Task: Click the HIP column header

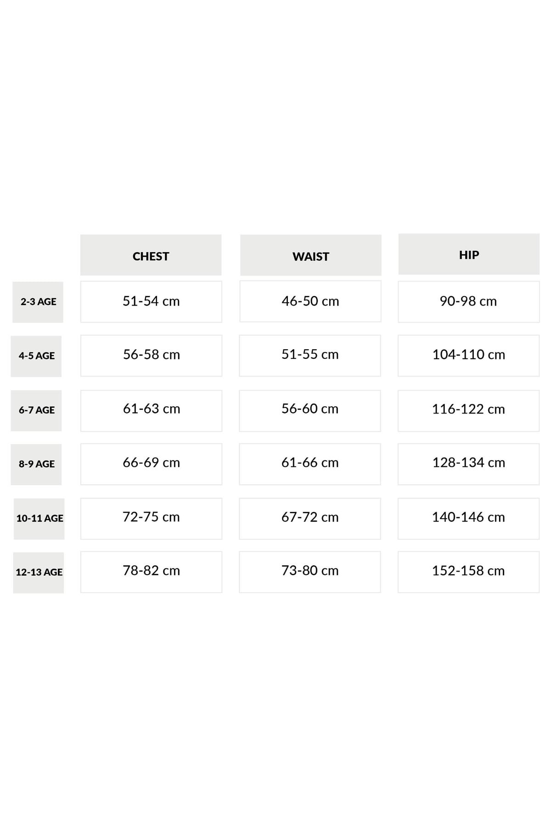Action: 469,254
